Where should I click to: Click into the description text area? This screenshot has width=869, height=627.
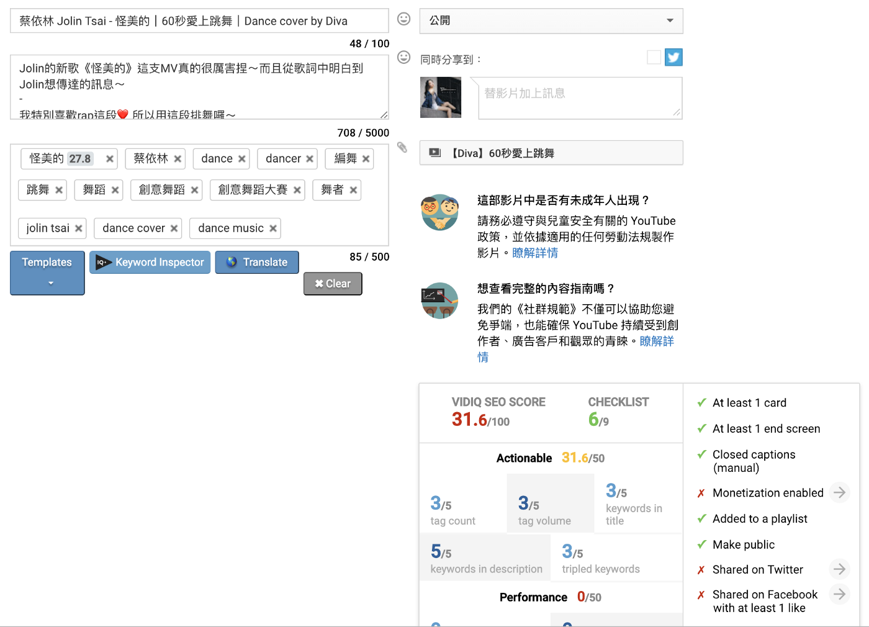tap(199, 86)
